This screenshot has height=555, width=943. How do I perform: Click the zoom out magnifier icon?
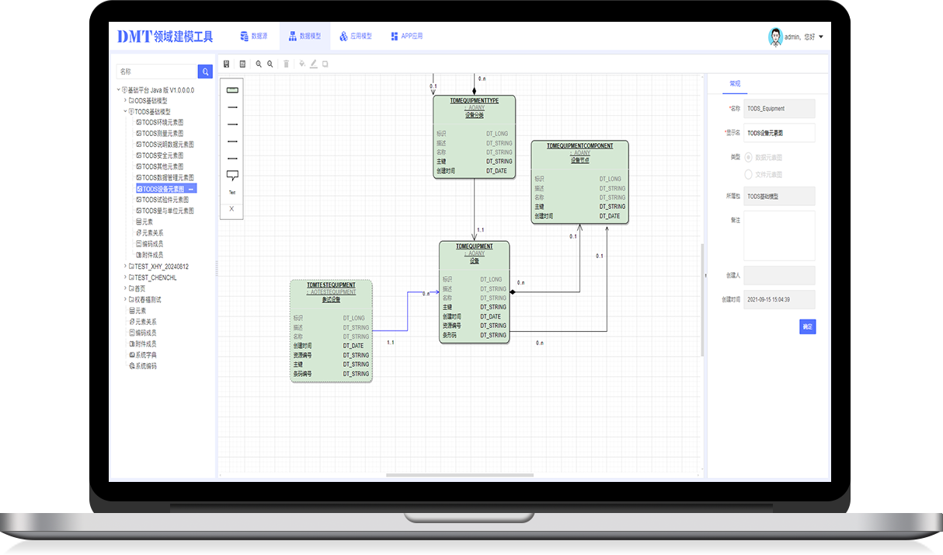click(x=270, y=64)
